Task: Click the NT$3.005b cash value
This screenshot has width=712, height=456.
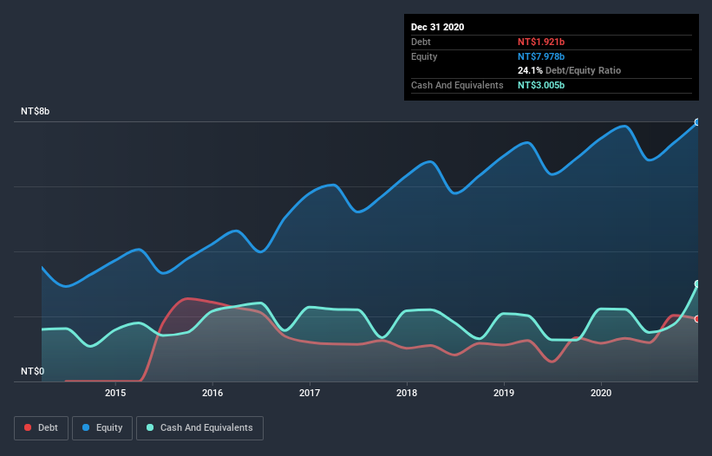Action: [x=541, y=85]
